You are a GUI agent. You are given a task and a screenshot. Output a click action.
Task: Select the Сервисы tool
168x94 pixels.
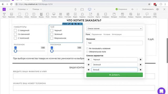tap(82, 15)
